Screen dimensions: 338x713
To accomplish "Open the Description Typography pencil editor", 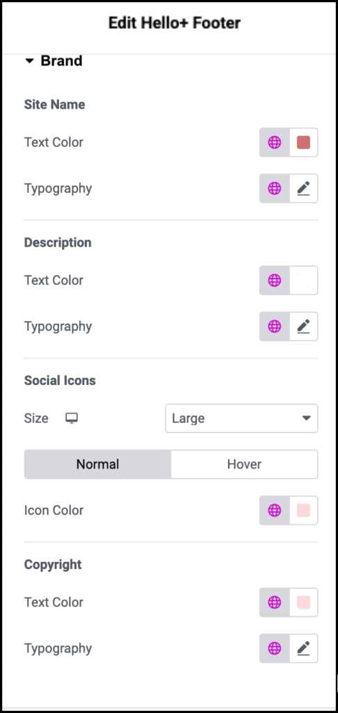I will tap(303, 327).
